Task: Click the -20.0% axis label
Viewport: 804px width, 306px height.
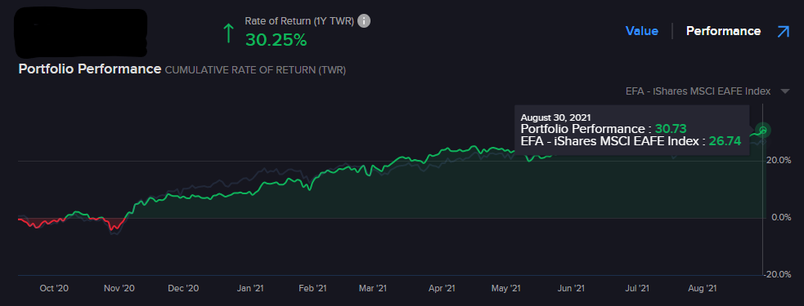Action: click(777, 274)
